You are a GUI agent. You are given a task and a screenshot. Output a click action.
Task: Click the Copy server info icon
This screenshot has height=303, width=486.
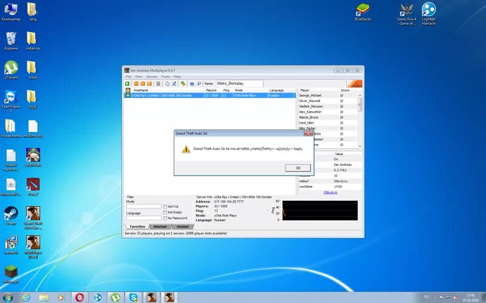click(x=168, y=84)
